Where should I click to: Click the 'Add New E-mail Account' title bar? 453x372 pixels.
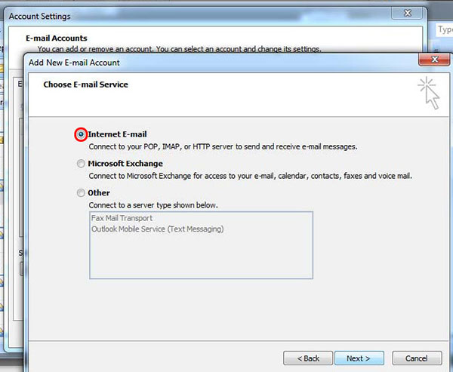pos(223,63)
